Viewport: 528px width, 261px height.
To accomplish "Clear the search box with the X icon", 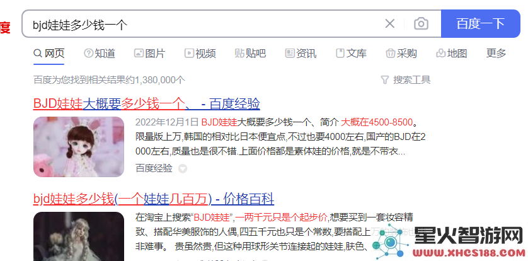I will [389, 23].
